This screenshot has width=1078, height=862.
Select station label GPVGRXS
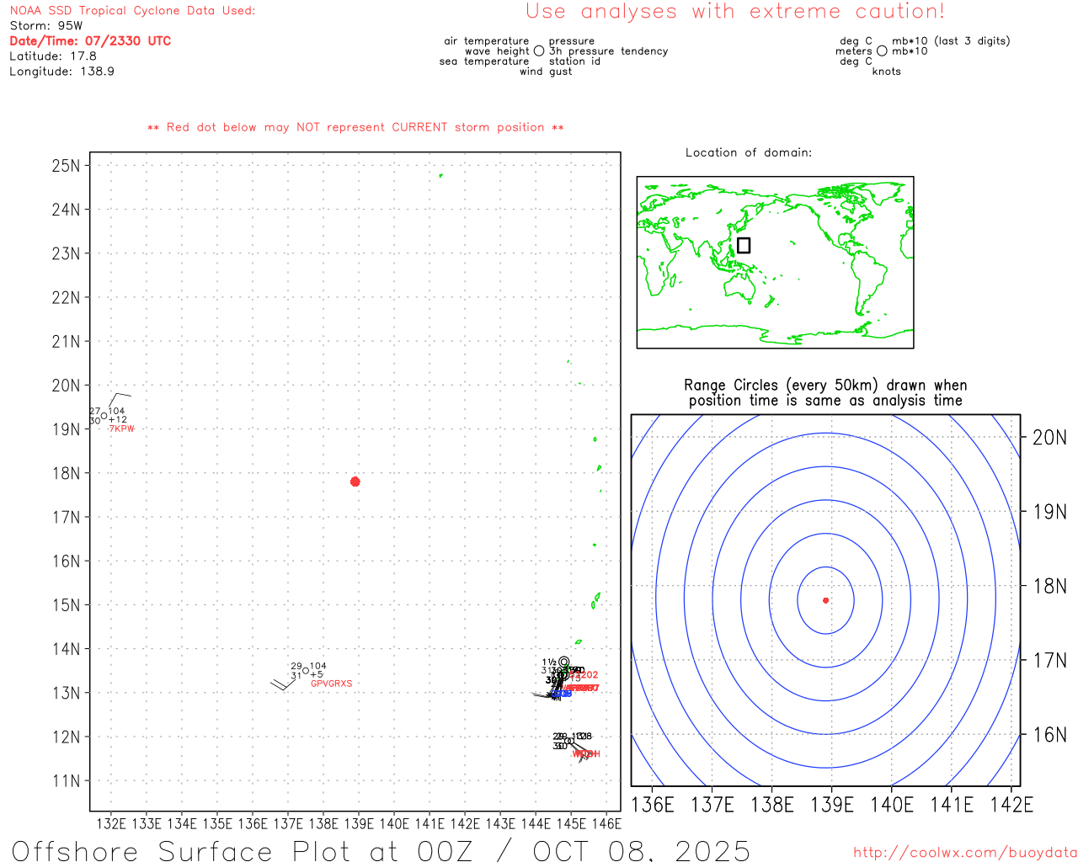[332, 684]
